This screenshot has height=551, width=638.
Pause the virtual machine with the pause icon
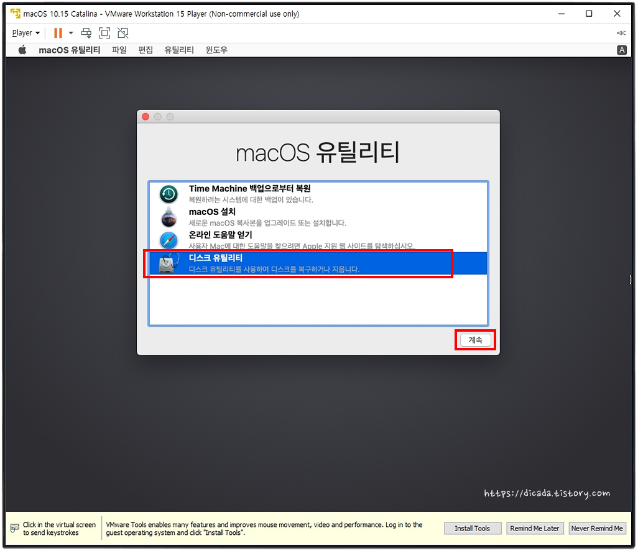click(x=58, y=33)
